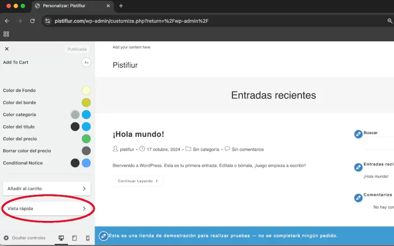The image size is (394, 246).
Task: Edit the Buscar widget pencil shortcut
Action: point(359,134)
